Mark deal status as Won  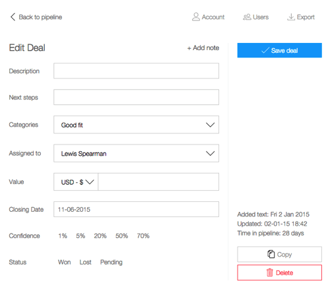pos(64,262)
